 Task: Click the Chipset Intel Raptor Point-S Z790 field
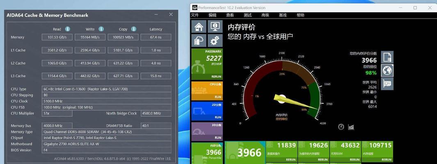(106, 138)
